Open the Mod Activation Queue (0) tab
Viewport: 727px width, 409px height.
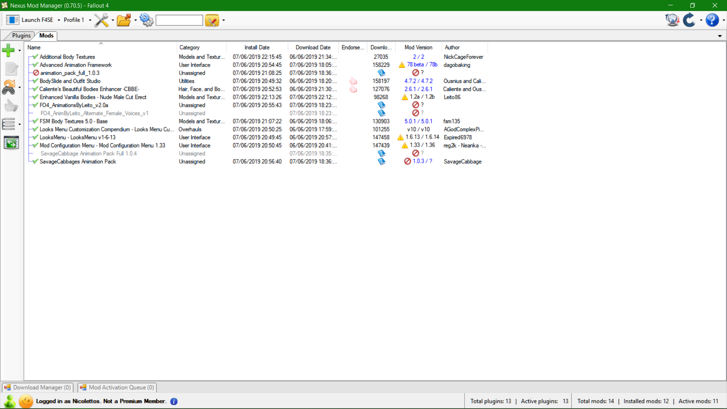[x=117, y=387]
